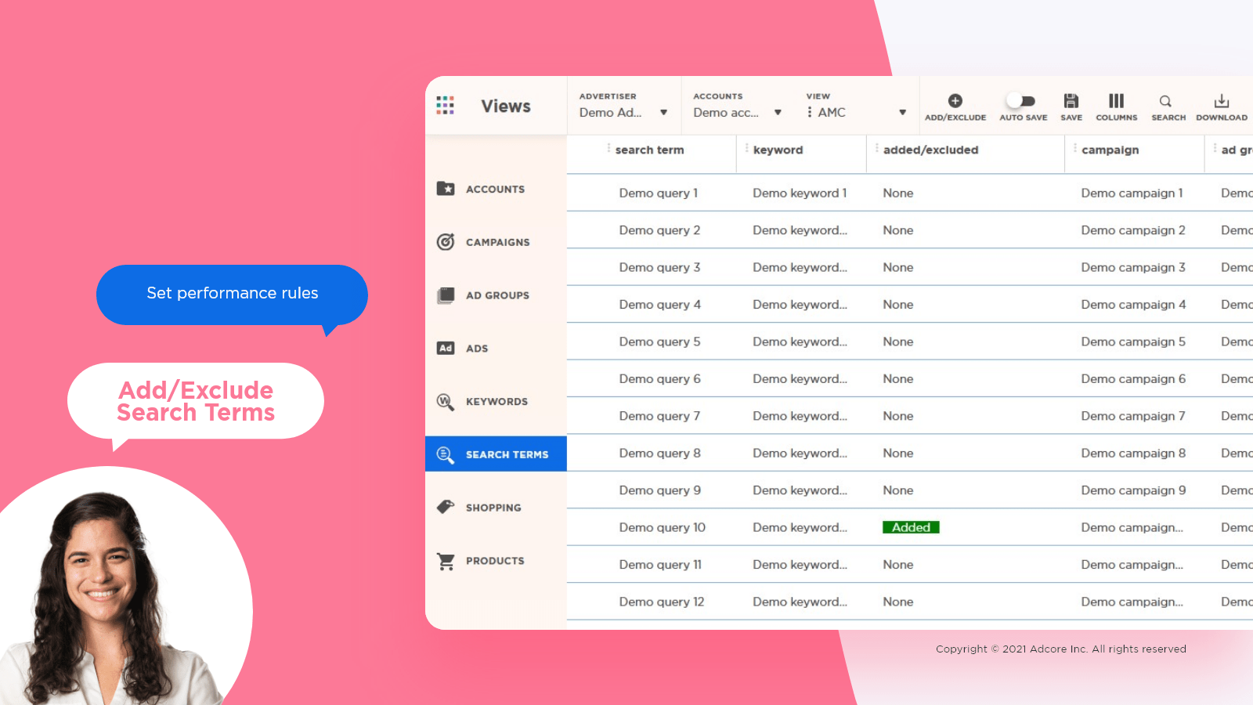Select the Demo query 5 row
1253x705 pixels.
point(659,342)
